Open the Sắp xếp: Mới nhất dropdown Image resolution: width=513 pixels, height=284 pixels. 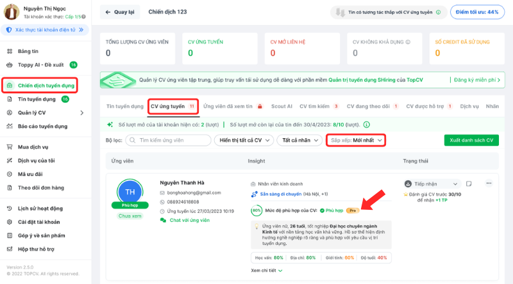click(356, 140)
